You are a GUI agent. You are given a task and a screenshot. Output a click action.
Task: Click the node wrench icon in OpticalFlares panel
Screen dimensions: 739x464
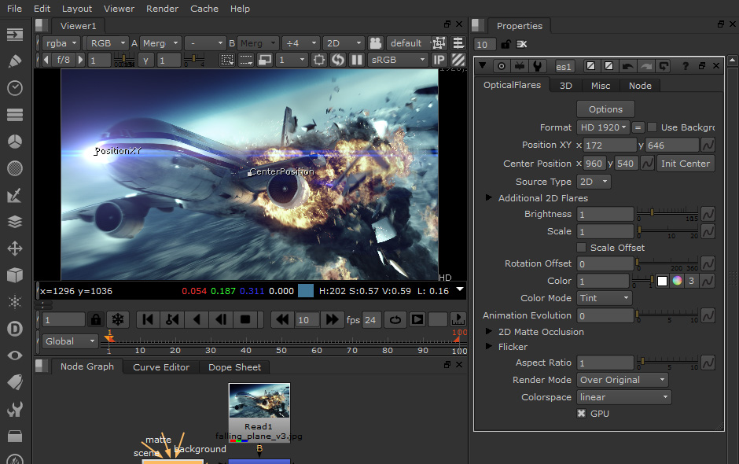tap(537, 66)
